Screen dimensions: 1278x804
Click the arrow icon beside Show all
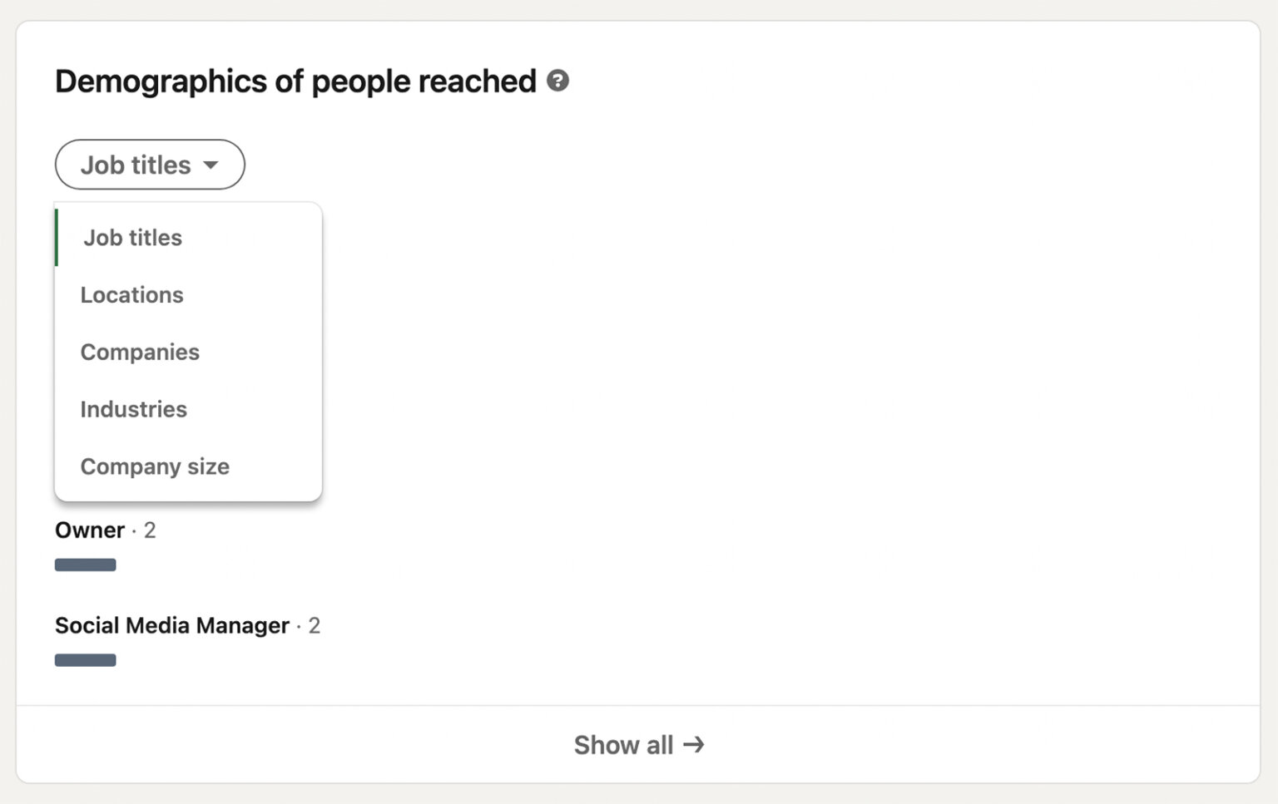pos(693,745)
